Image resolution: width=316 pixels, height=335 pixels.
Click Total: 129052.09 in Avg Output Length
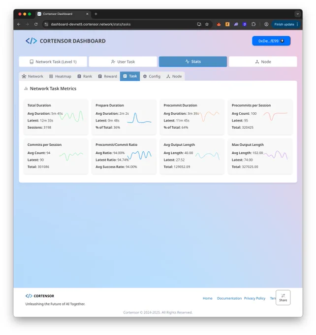pos(177,167)
